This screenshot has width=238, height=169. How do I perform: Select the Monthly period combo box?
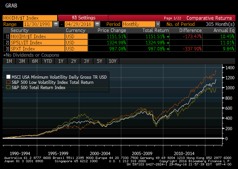[x=139, y=24]
